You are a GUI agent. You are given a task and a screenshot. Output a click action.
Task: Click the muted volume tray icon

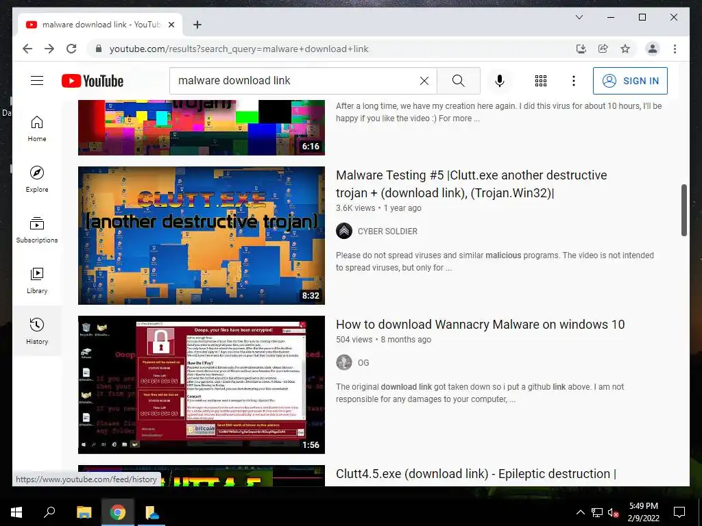(614, 512)
